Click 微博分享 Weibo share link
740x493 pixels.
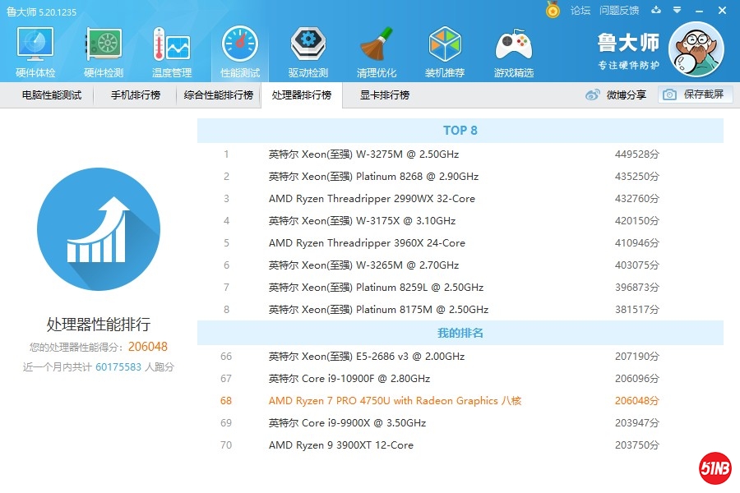coord(616,95)
